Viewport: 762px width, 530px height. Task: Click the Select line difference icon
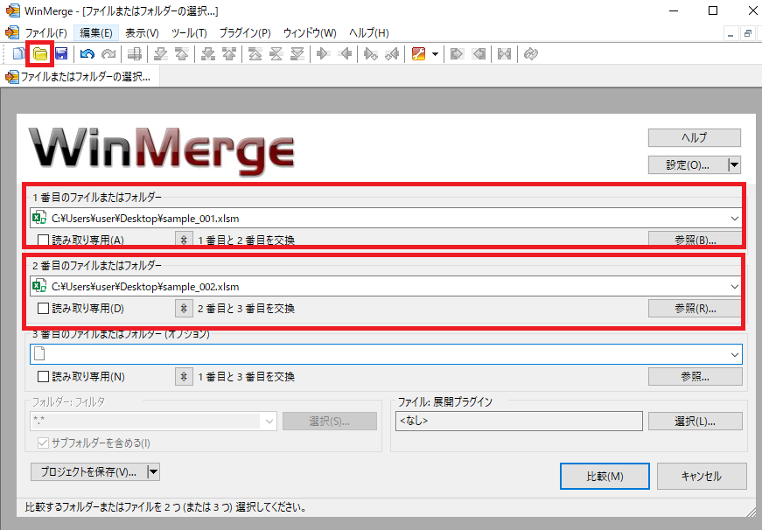(134, 53)
